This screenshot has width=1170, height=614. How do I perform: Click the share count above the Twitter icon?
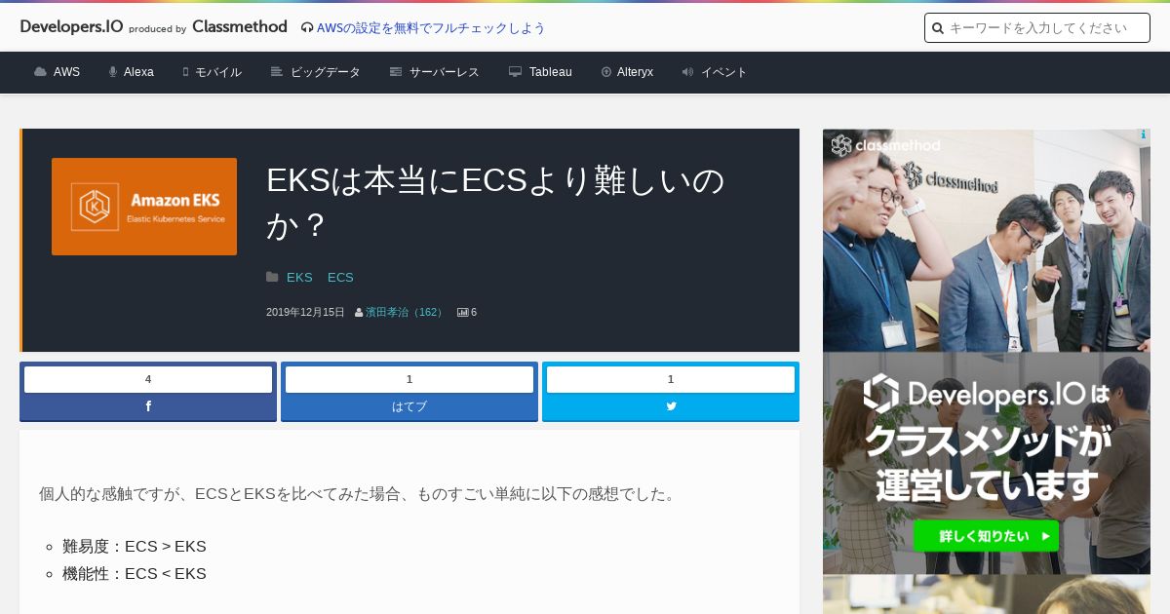[671, 379]
